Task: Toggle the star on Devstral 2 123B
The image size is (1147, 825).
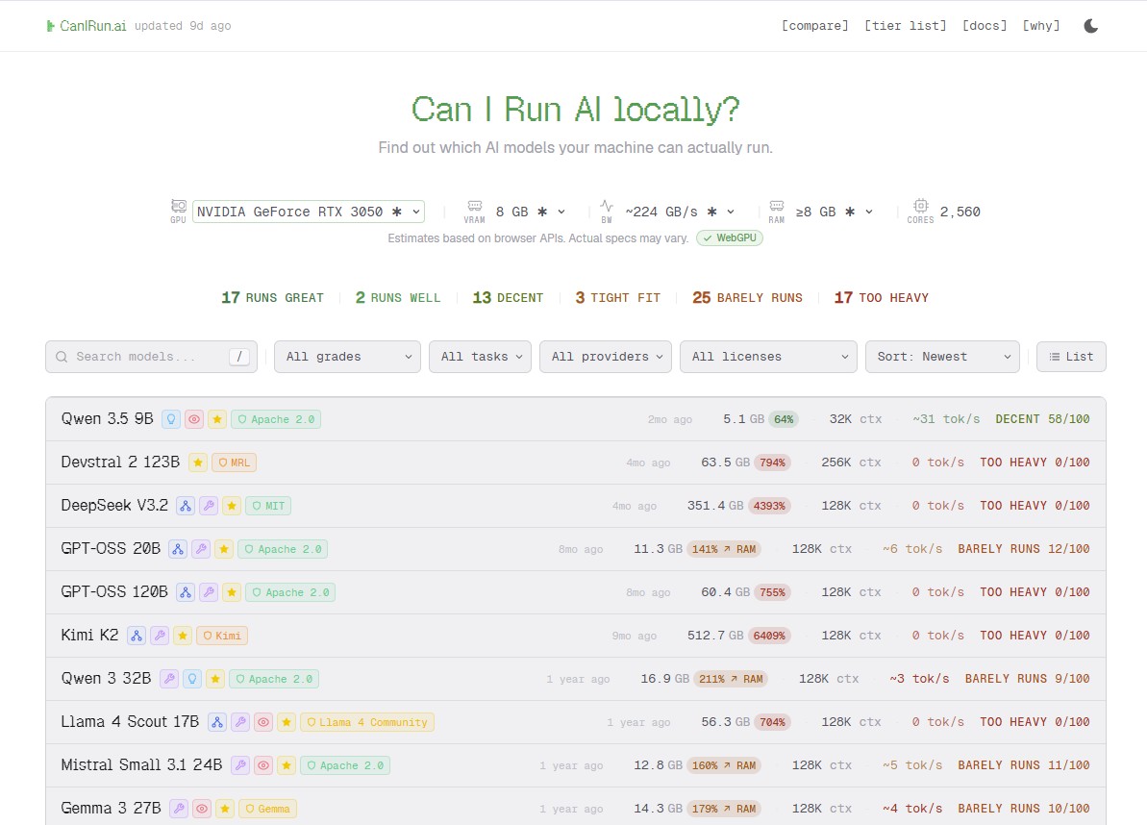Action: tap(197, 462)
